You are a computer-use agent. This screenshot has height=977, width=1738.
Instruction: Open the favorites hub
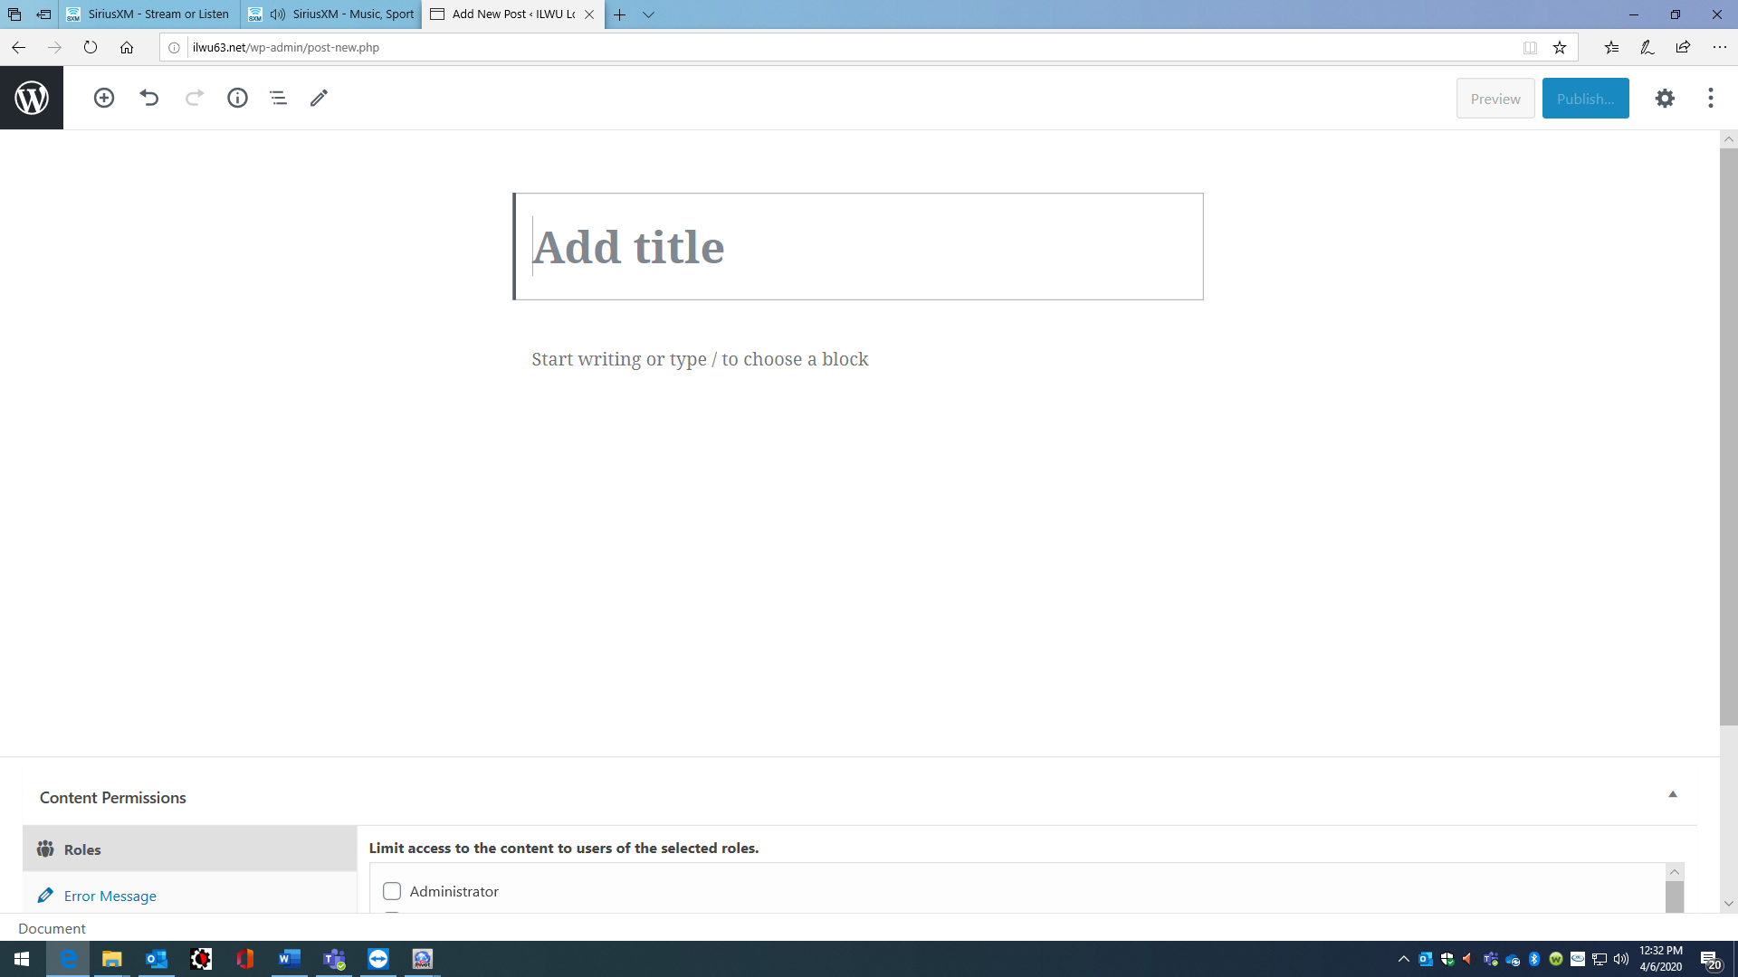point(1611,47)
